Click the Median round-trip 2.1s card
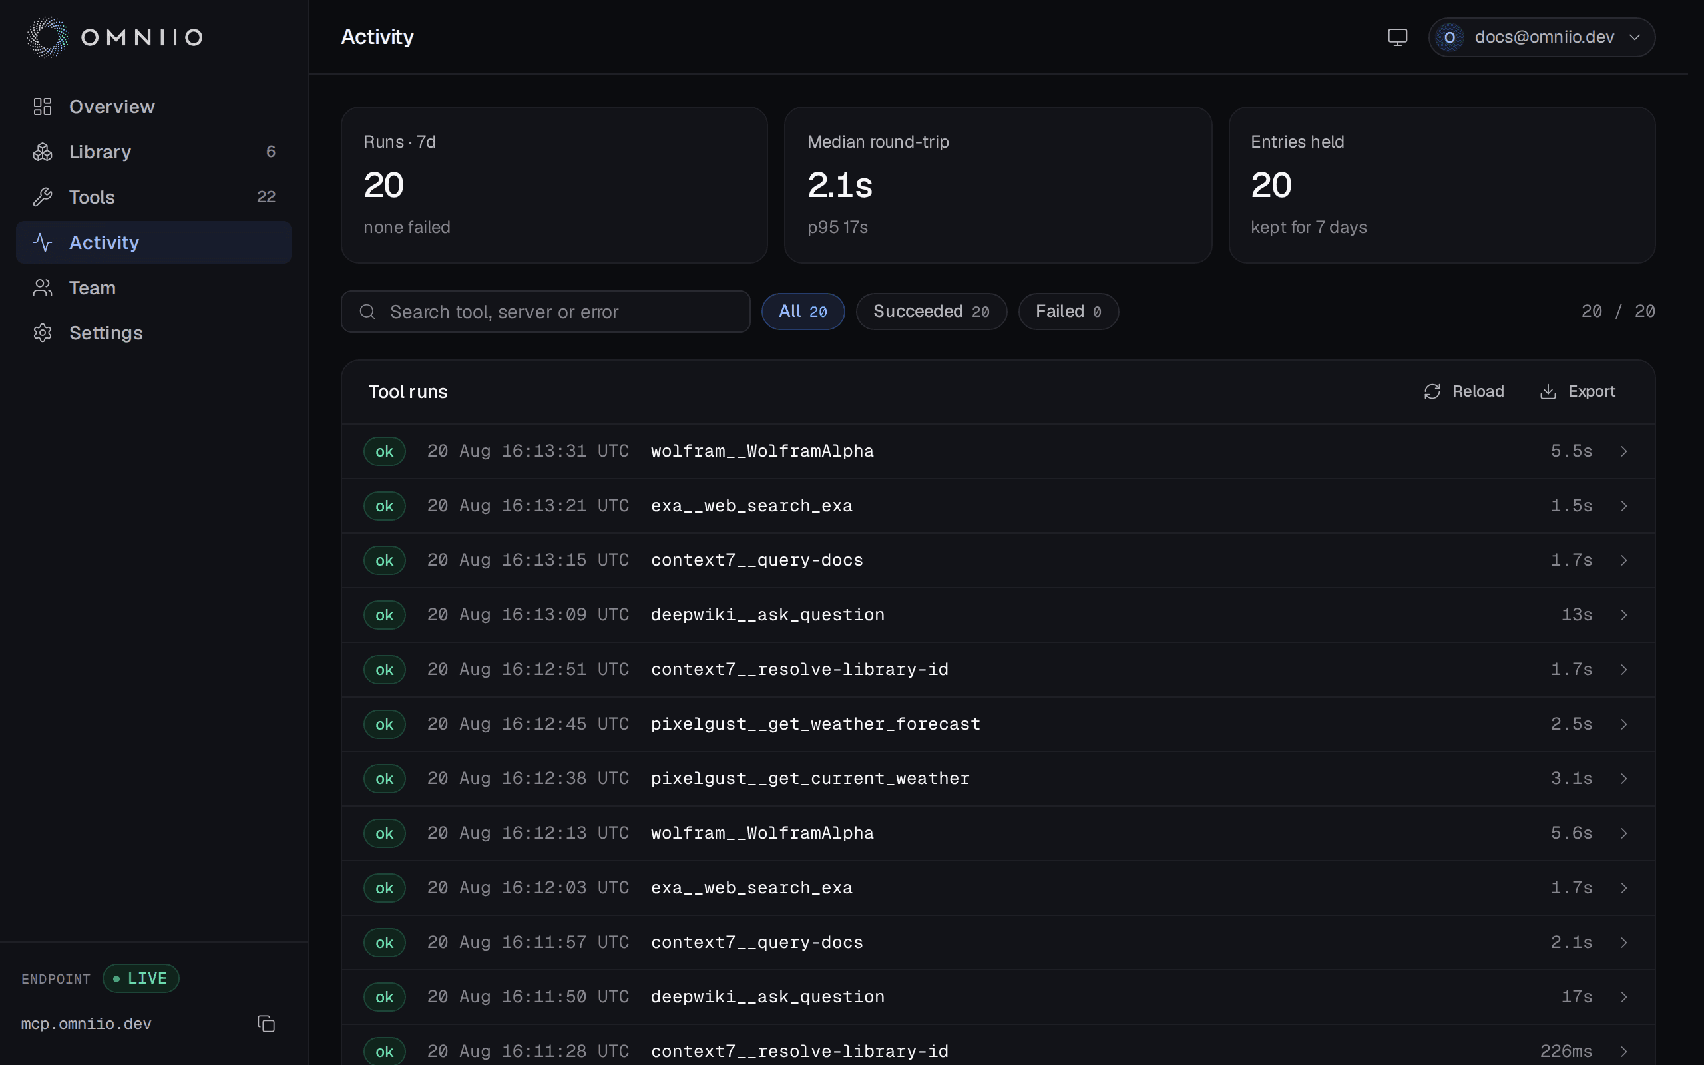Screen dimensions: 1704x1065 pos(998,185)
